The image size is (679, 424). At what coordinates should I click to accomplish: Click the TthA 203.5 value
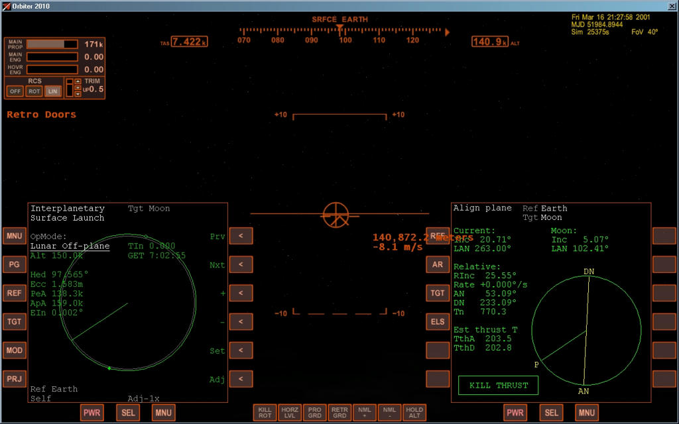(x=483, y=339)
